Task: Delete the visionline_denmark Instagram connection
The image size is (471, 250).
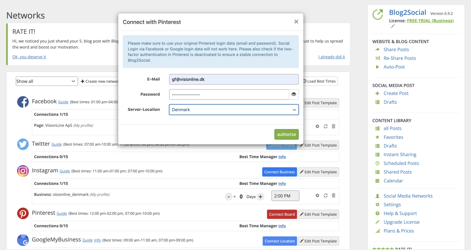Action: point(334,195)
